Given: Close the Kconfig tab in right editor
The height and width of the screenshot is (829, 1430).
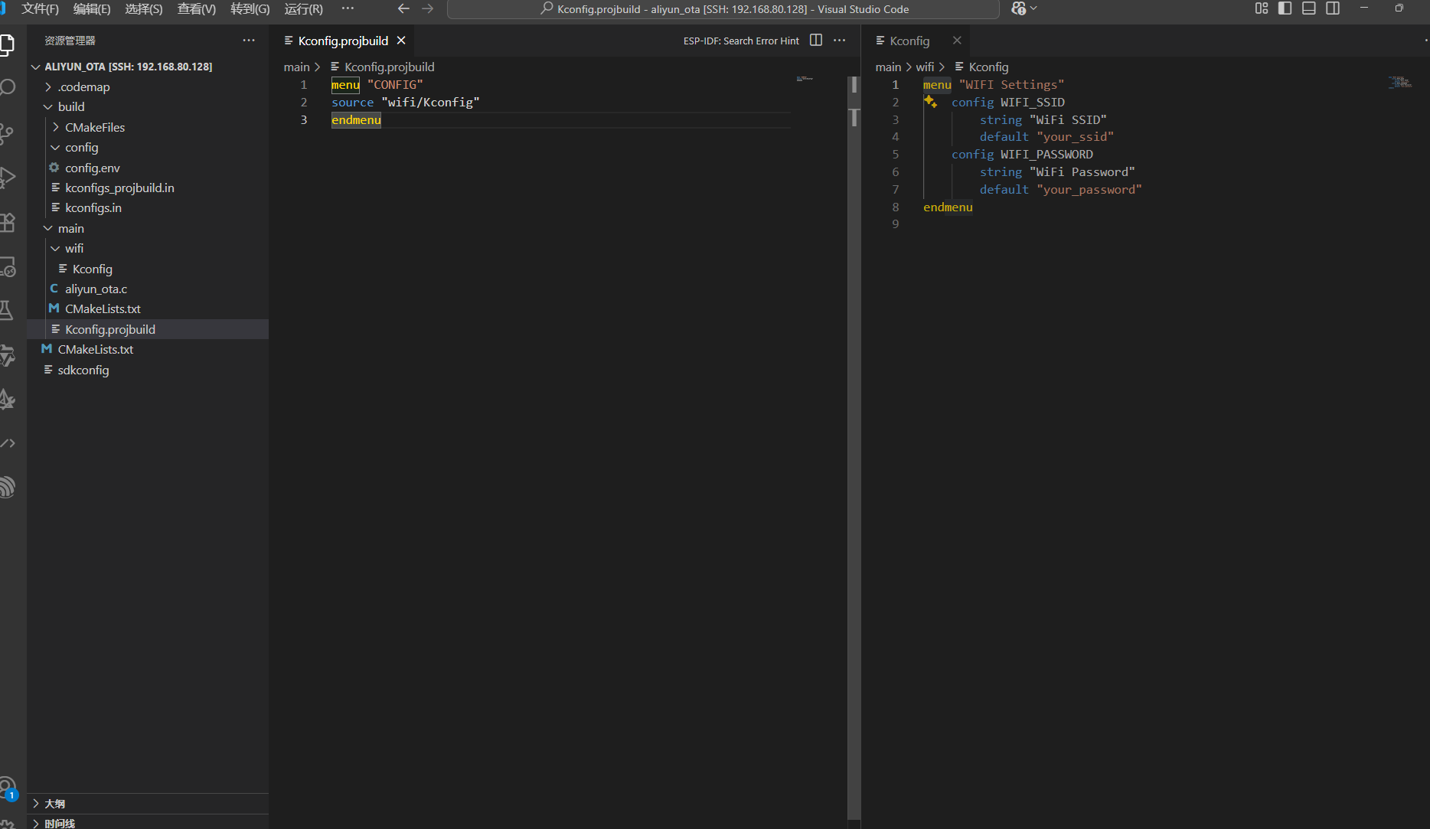Looking at the screenshot, I should pyautogui.click(x=957, y=41).
